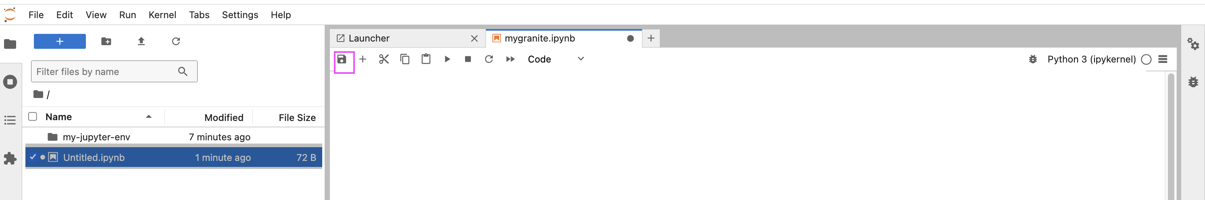Interrupt the kernel with the stop icon
Screen dimensions: 1205x200
pyautogui.click(x=468, y=59)
